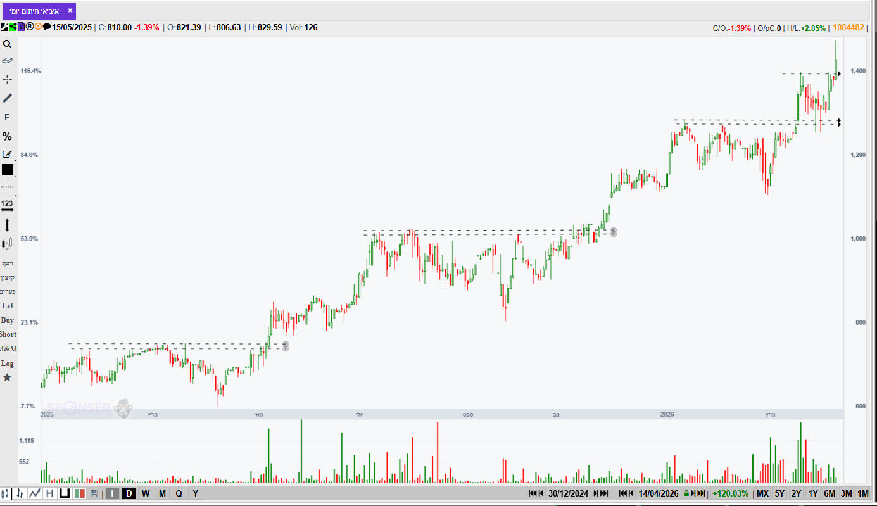Select the weekly 'W' timeframe
877x506 pixels.
tap(146, 493)
